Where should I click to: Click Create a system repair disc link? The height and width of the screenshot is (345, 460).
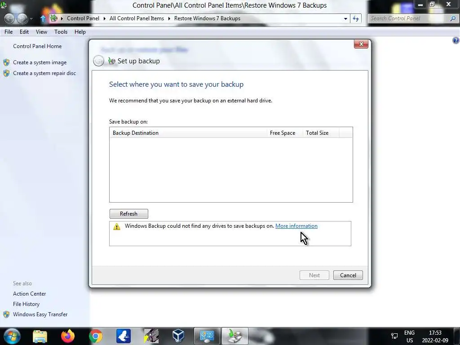(44, 73)
